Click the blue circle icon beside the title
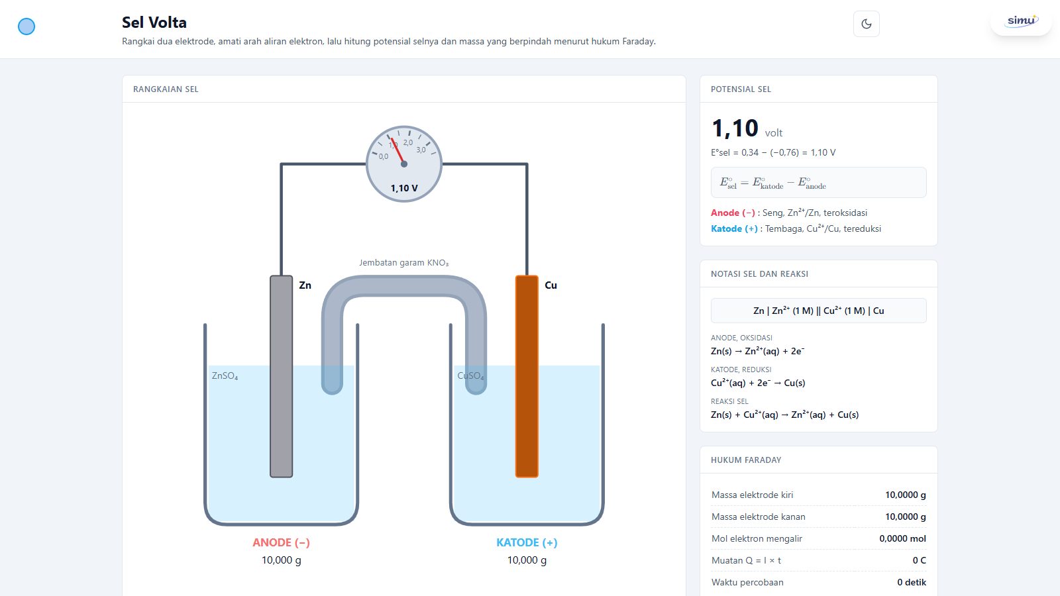The image size is (1060, 596). coord(26,26)
